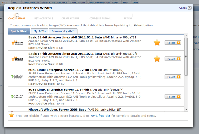Click the Review wizard step

tap(128, 19)
